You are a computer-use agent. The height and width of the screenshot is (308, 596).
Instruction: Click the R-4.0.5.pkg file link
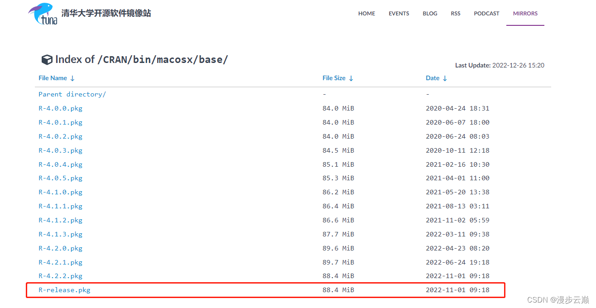(60, 178)
